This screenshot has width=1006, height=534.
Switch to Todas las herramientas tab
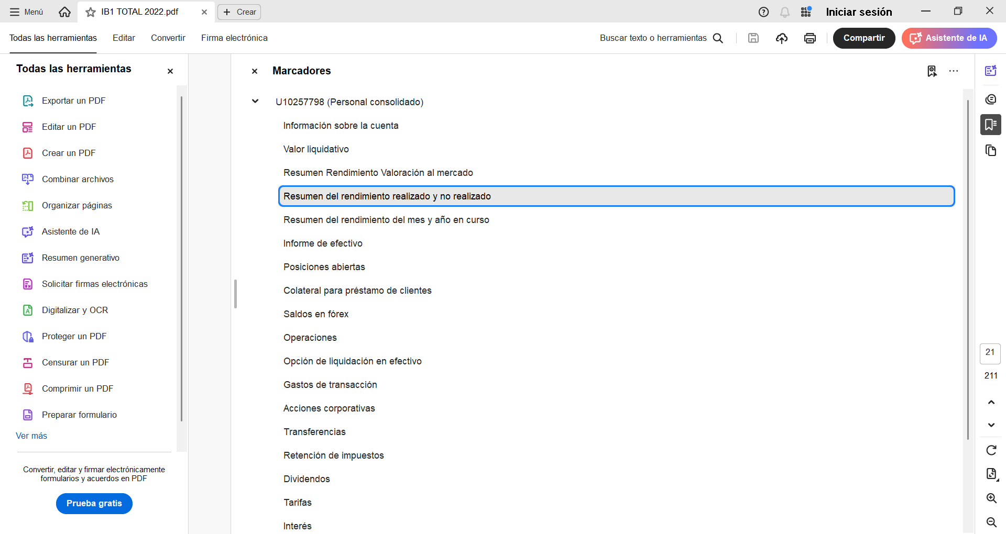[53, 38]
